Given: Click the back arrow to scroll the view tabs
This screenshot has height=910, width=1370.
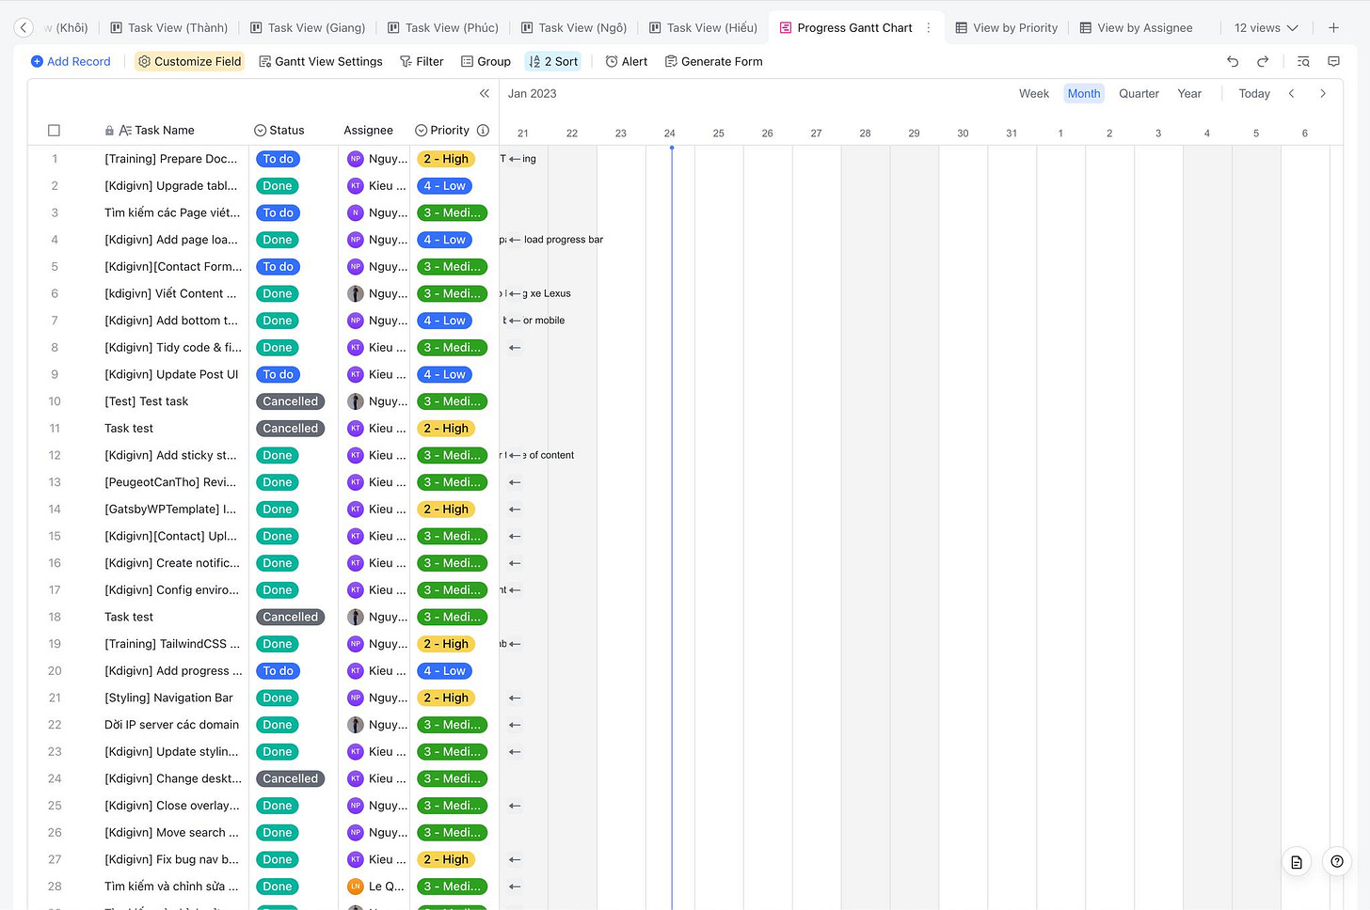Looking at the screenshot, I should point(24,28).
